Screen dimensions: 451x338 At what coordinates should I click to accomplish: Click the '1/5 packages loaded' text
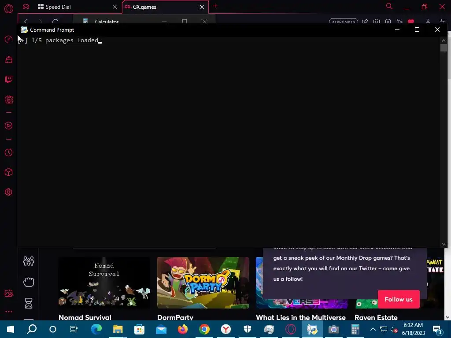click(65, 40)
